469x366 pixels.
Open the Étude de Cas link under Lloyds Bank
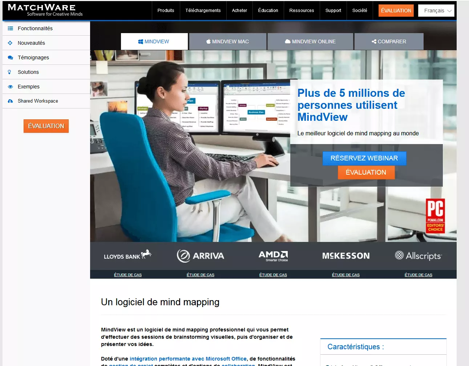click(128, 275)
